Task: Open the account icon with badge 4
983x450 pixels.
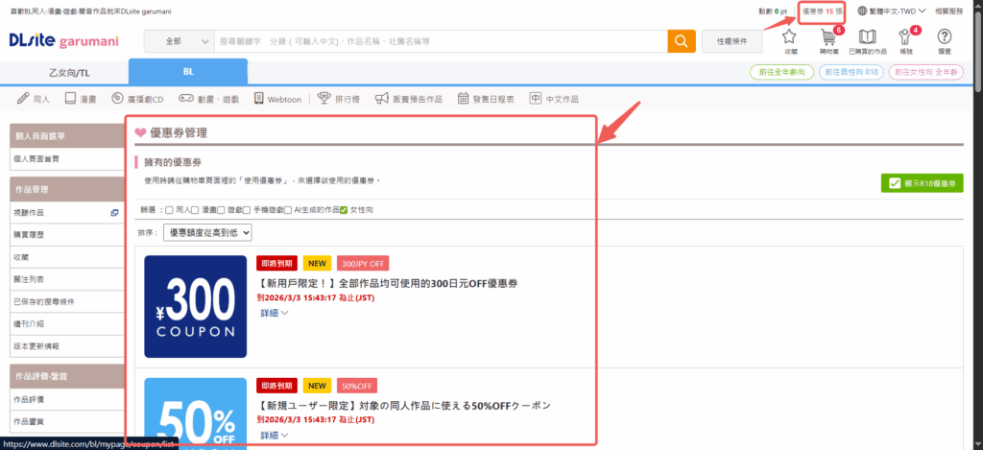Action: tap(906, 40)
